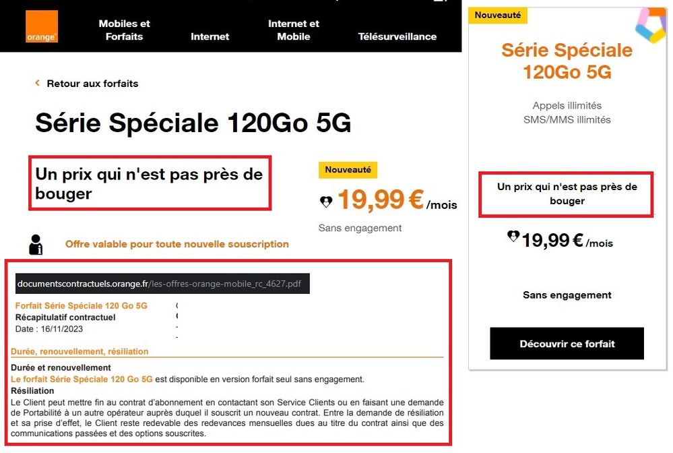This screenshot has height=453, width=673.
Task: Click the Nouveauté badge on the offer card
Action: pos(498,15)
